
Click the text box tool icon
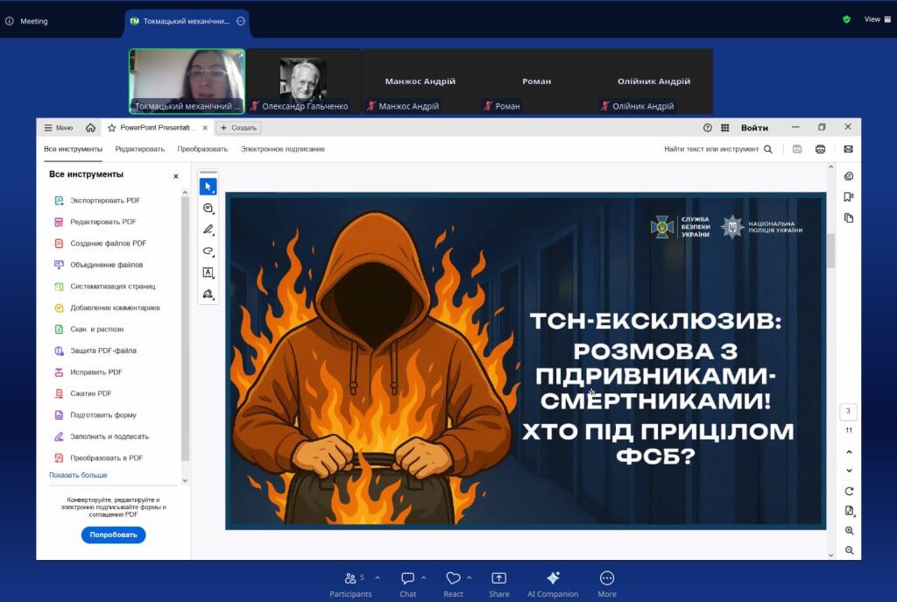(x=208, y=273)
